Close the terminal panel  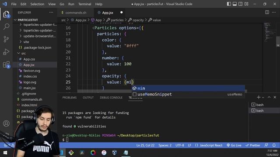[275, 97]
